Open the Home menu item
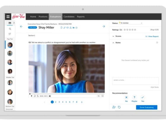Screen dimensions: 166x125 (33, 17)
